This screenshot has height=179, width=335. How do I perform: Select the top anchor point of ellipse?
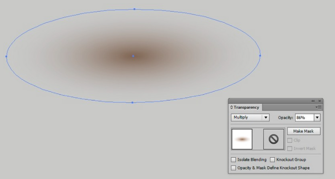[x=134, y=9]
